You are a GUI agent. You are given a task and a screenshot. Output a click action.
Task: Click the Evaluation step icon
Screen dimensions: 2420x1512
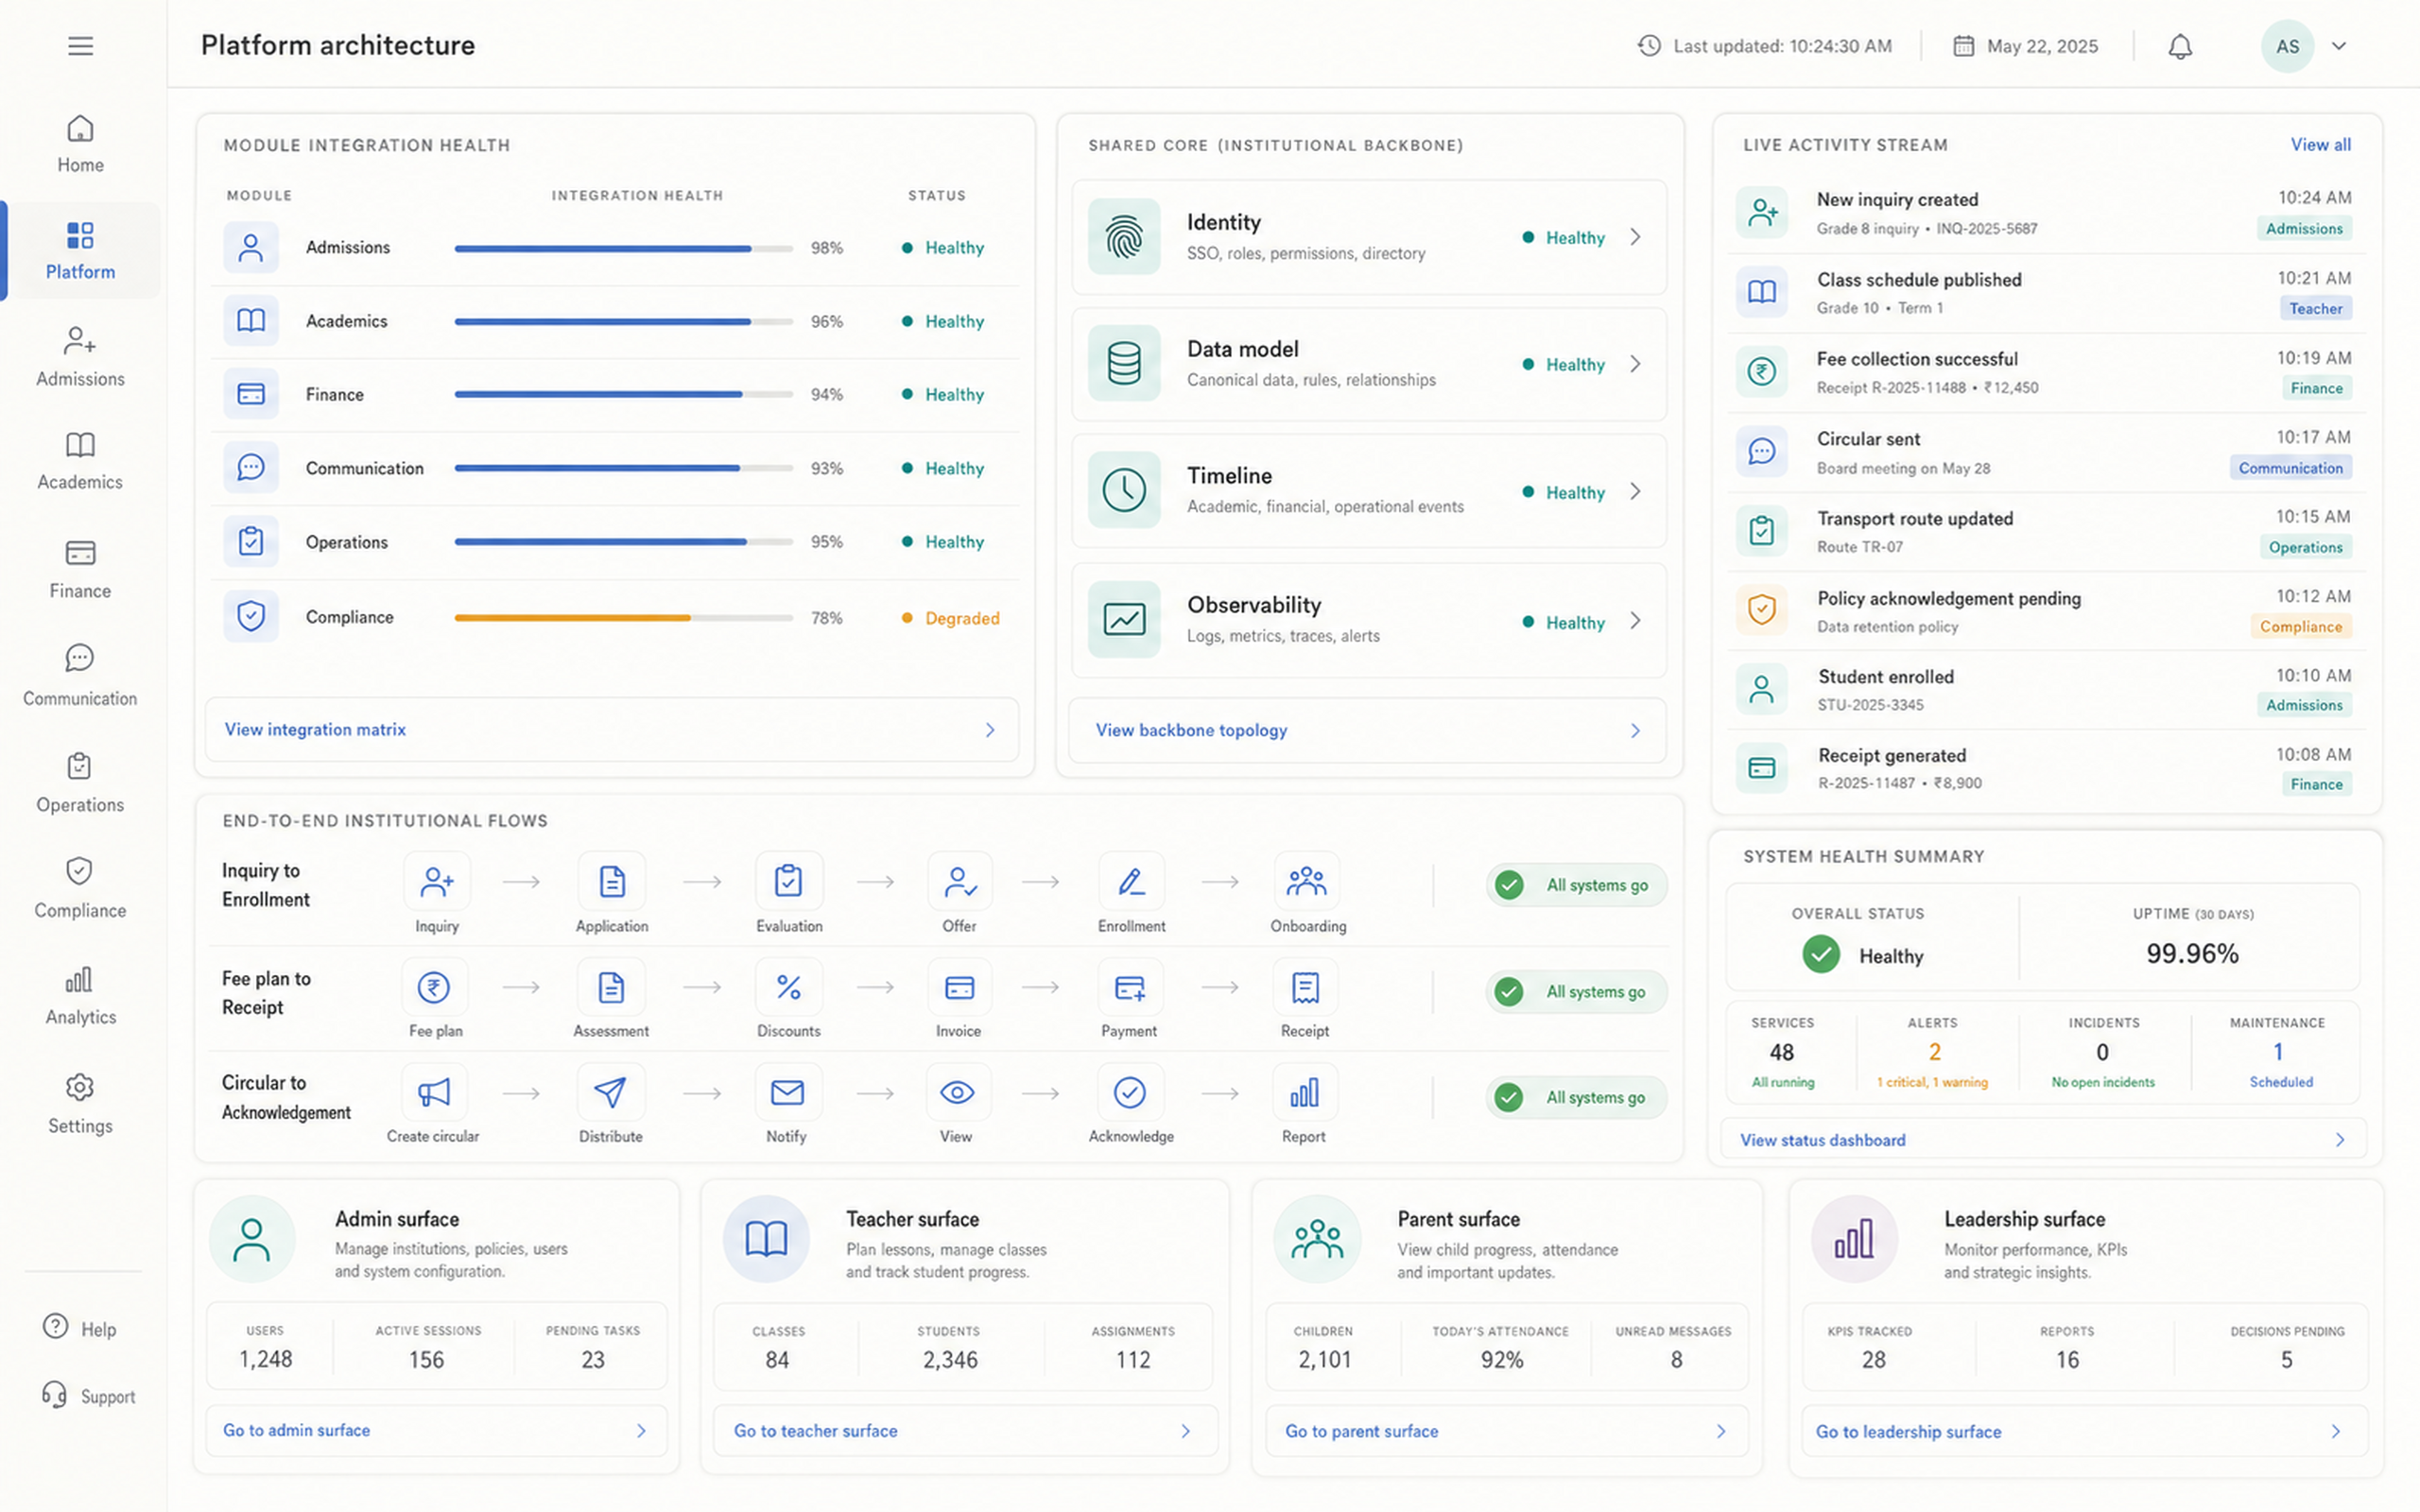click(789, 882)
